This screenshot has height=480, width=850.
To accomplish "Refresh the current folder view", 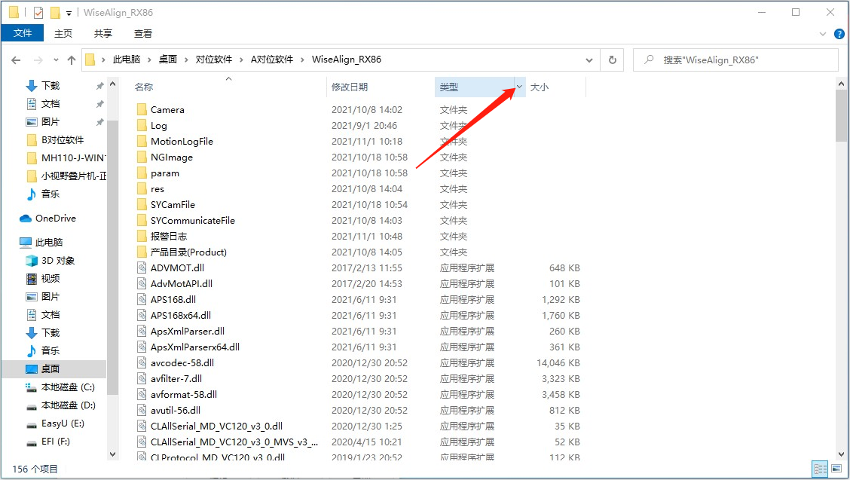I will click(612, 60).
